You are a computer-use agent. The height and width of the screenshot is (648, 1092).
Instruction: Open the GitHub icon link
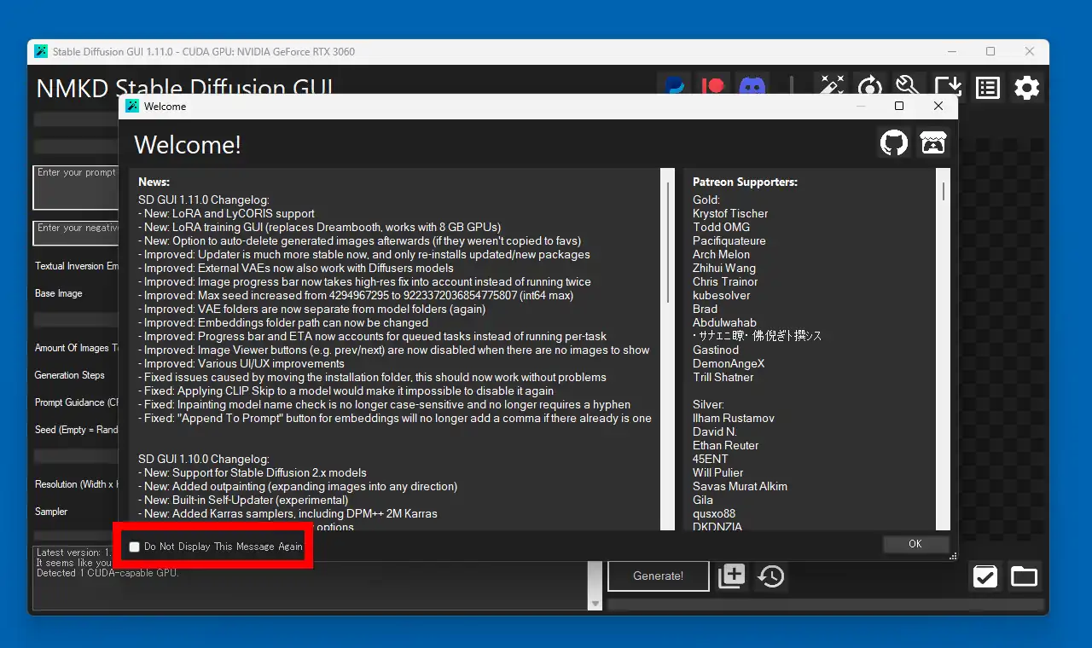[x=893, y=142]
